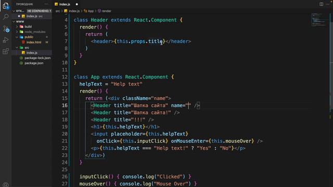Click the "Yes" string on line 22
Image resolution: width=333 pixels, height=187 pixels.
coord(204,148)
